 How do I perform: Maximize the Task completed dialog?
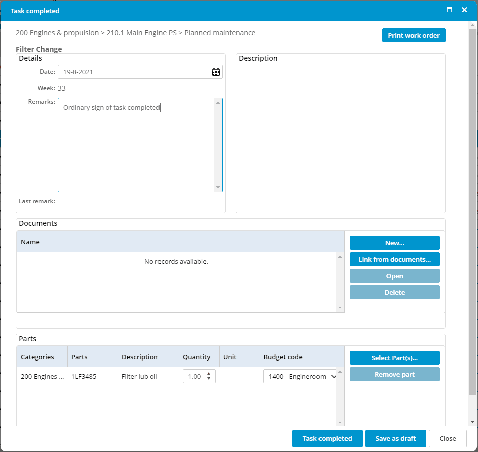click(x=449, y=10)
